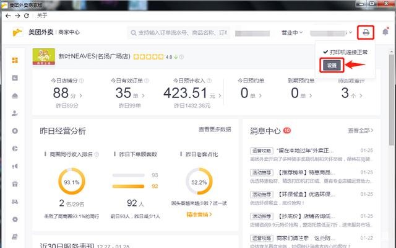Open the round coin sidebar icon
396x248 pixels.
(15, 131)
